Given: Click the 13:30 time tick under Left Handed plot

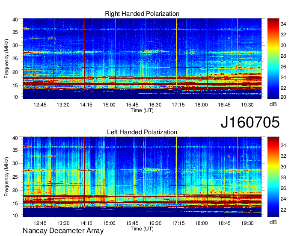Looking at the screenshot, I should [x=63, y=223].
